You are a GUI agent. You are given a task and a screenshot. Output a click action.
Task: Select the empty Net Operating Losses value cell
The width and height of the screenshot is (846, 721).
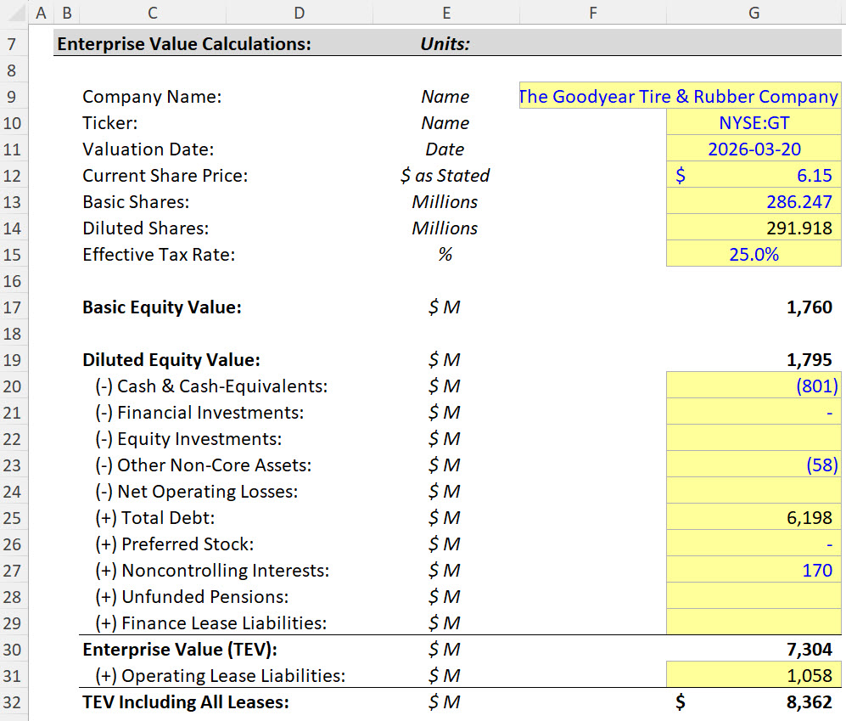(x=754, y=491)
